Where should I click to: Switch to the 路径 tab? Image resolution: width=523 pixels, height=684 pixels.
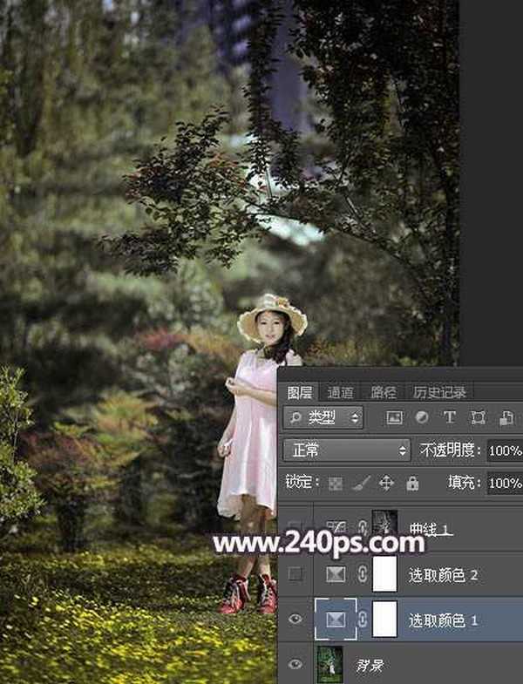(x=383, y=393)
